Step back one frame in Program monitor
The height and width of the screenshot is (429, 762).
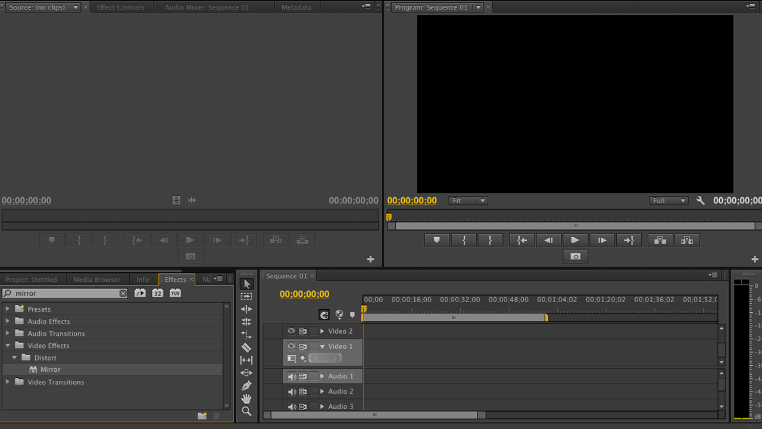pos(549,240)
